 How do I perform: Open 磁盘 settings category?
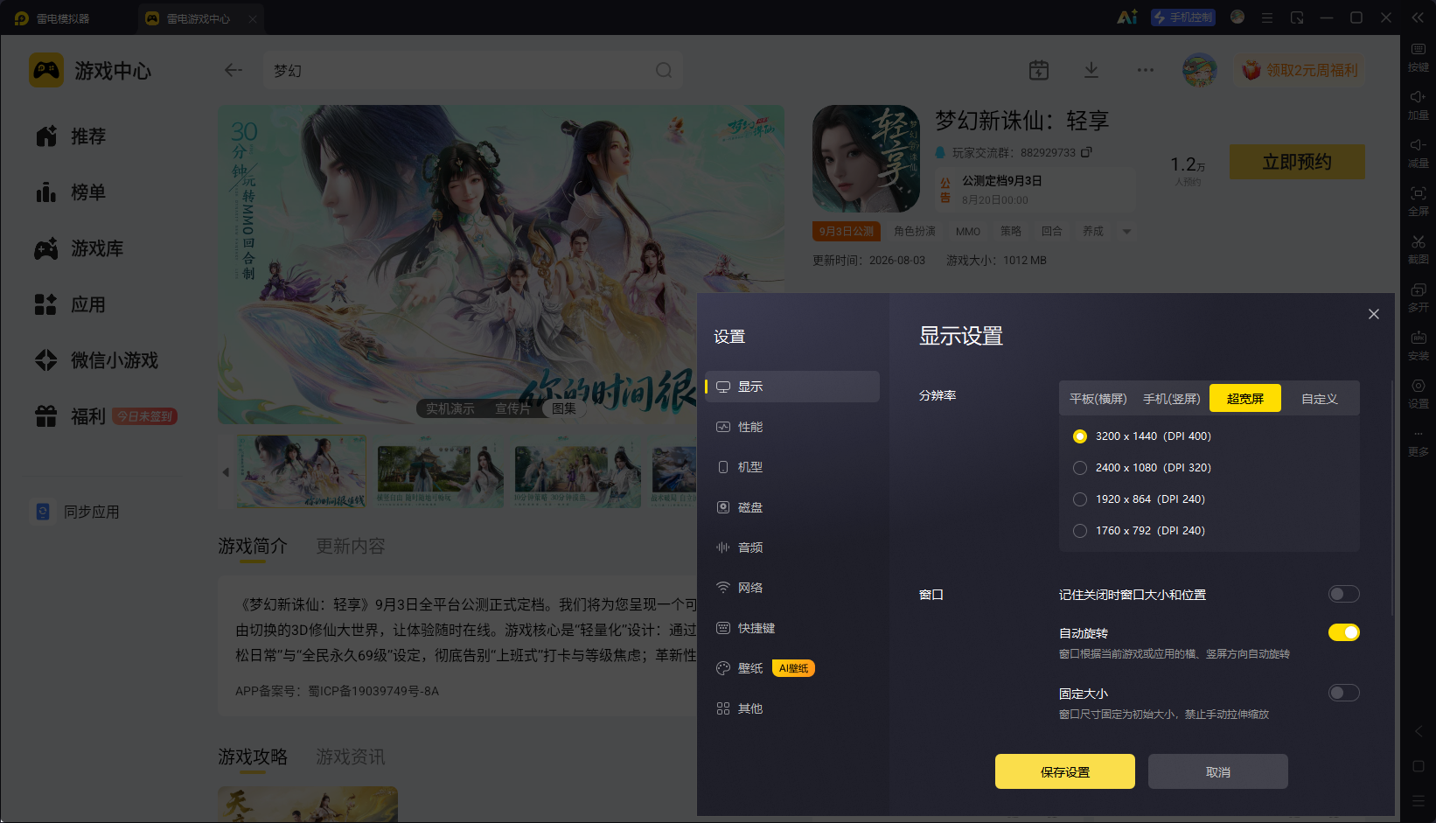(x=792, y=507)
